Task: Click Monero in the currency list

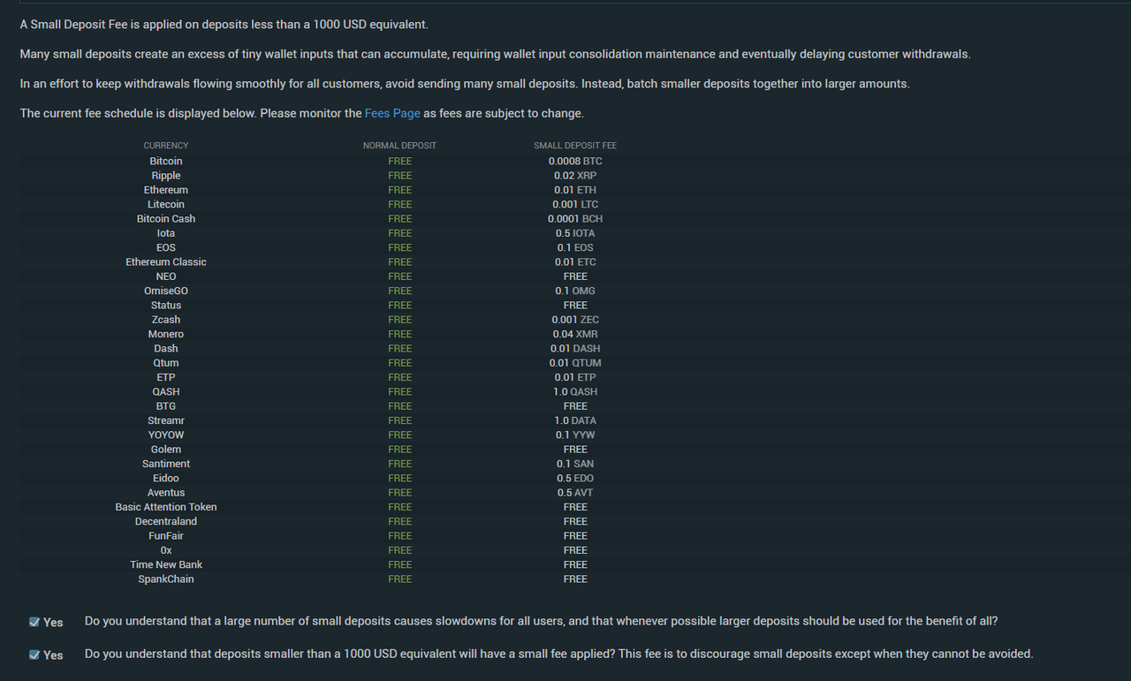Action: (166, 334)
